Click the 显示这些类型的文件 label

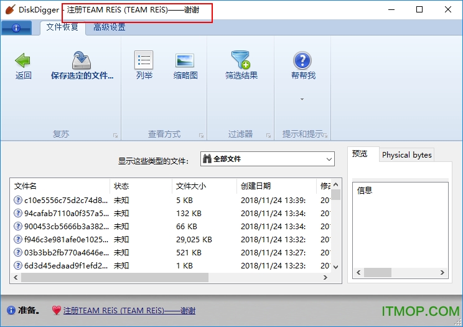(x=153, y=161)
